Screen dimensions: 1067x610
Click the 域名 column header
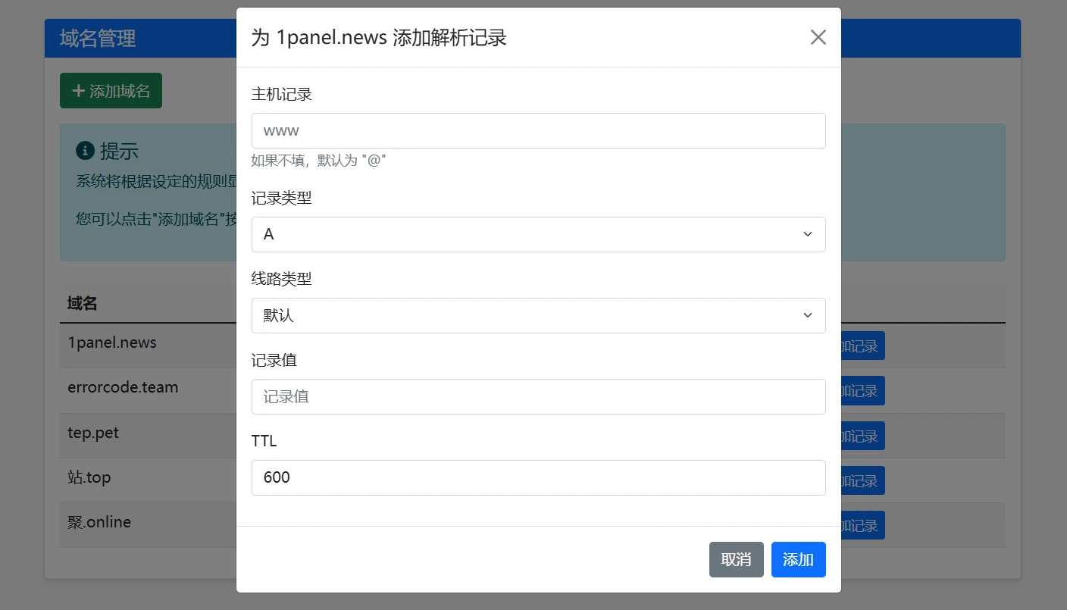[83, 304]
